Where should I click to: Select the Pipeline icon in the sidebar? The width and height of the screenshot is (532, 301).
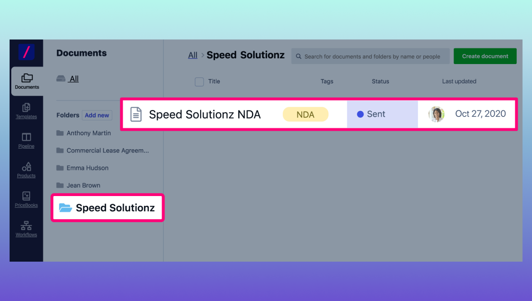pyautogui.click(x=26, y=140)
